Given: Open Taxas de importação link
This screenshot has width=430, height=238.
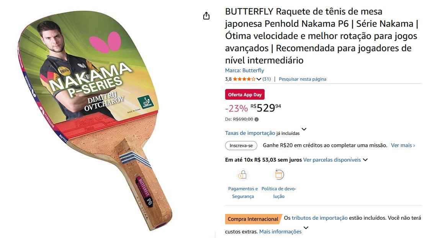Looking at the screenshot, I should [250, 133].
